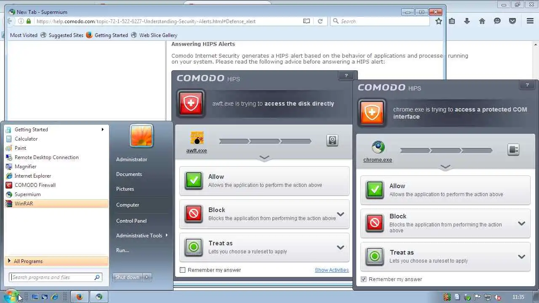Open the bookmarks list icon in the toolbar
This screenshot has height=303, width=539.
(452, 21)
